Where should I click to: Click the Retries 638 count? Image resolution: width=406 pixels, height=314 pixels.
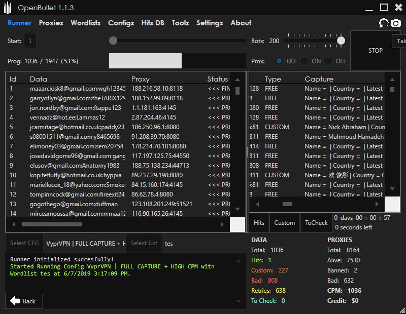[268, 291]
